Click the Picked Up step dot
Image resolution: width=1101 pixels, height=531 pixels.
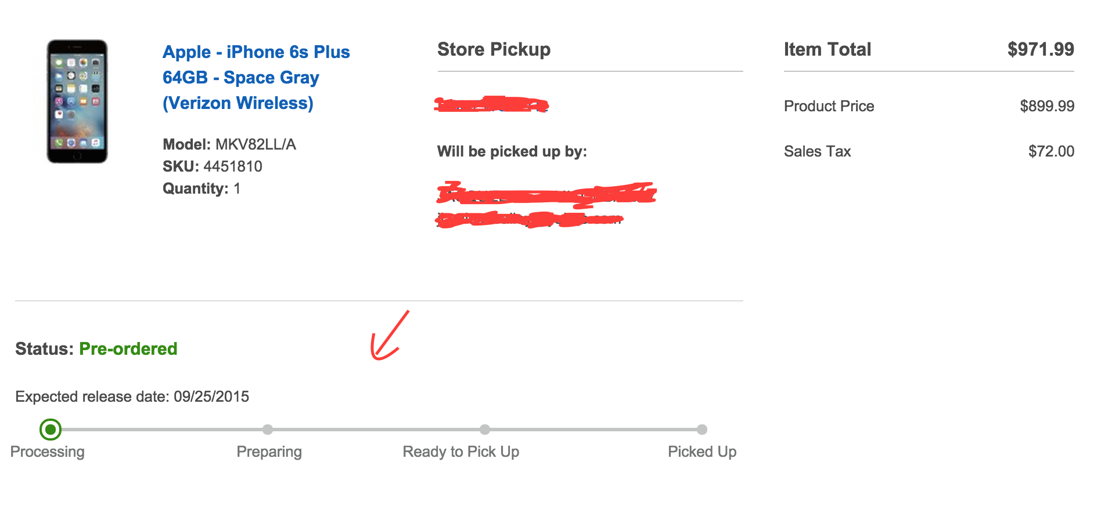702,430
